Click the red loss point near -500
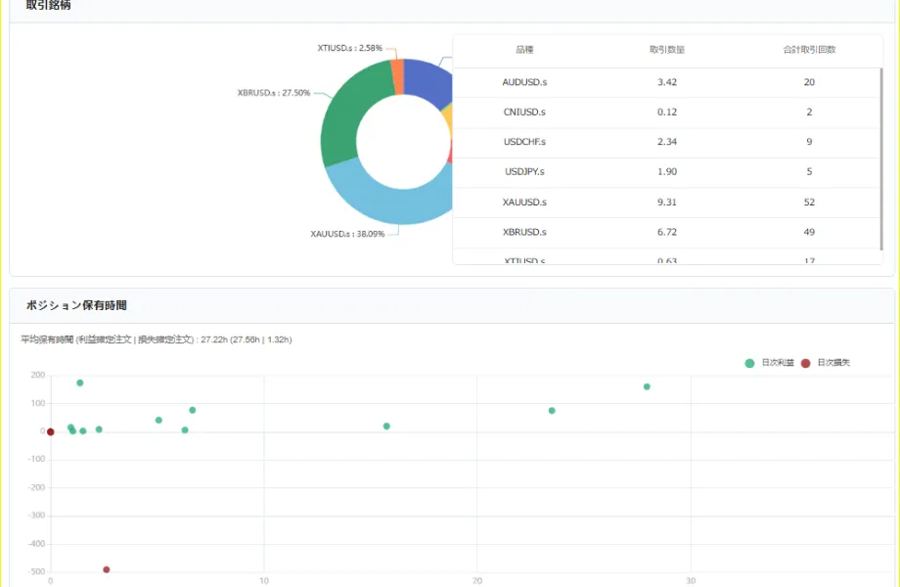 (107, 569)
